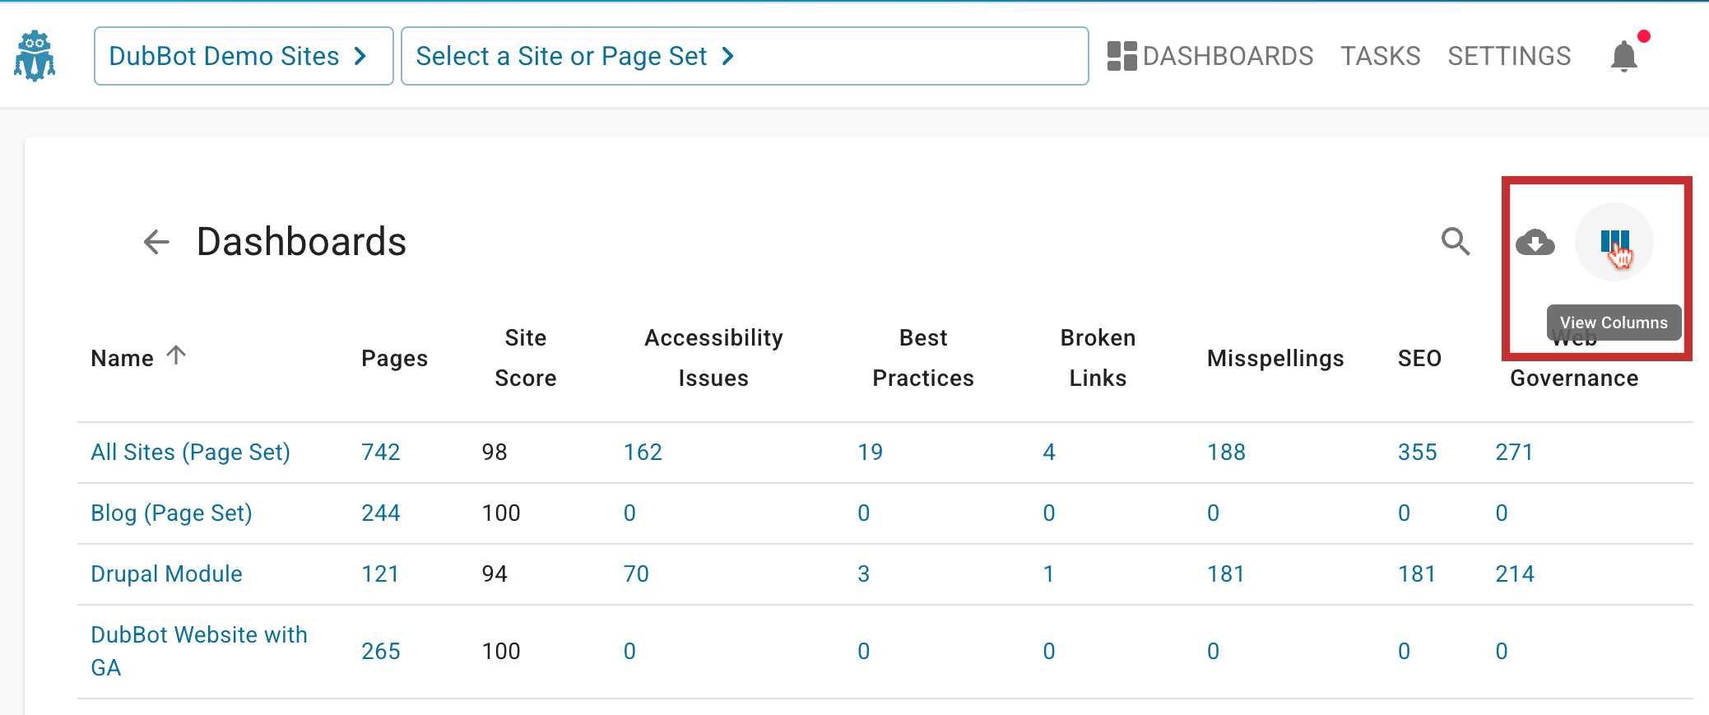Open DubBot Website with GA link
This screenshot has height=715, width=1709.
(198, 651)
